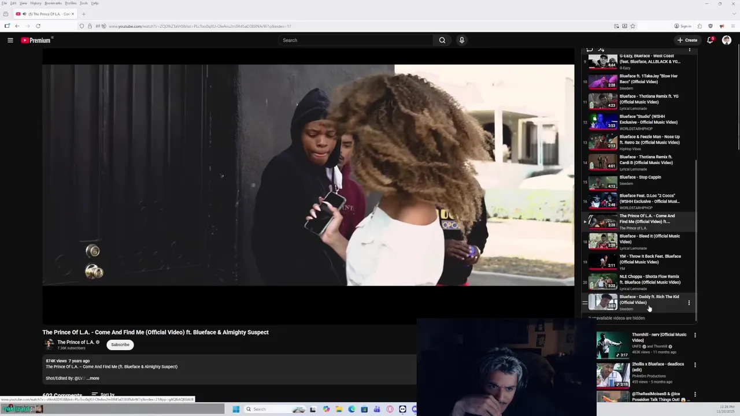Open Firefox extensions puzzle icon
Screen dimensions: 740x416
click(700, 26)
